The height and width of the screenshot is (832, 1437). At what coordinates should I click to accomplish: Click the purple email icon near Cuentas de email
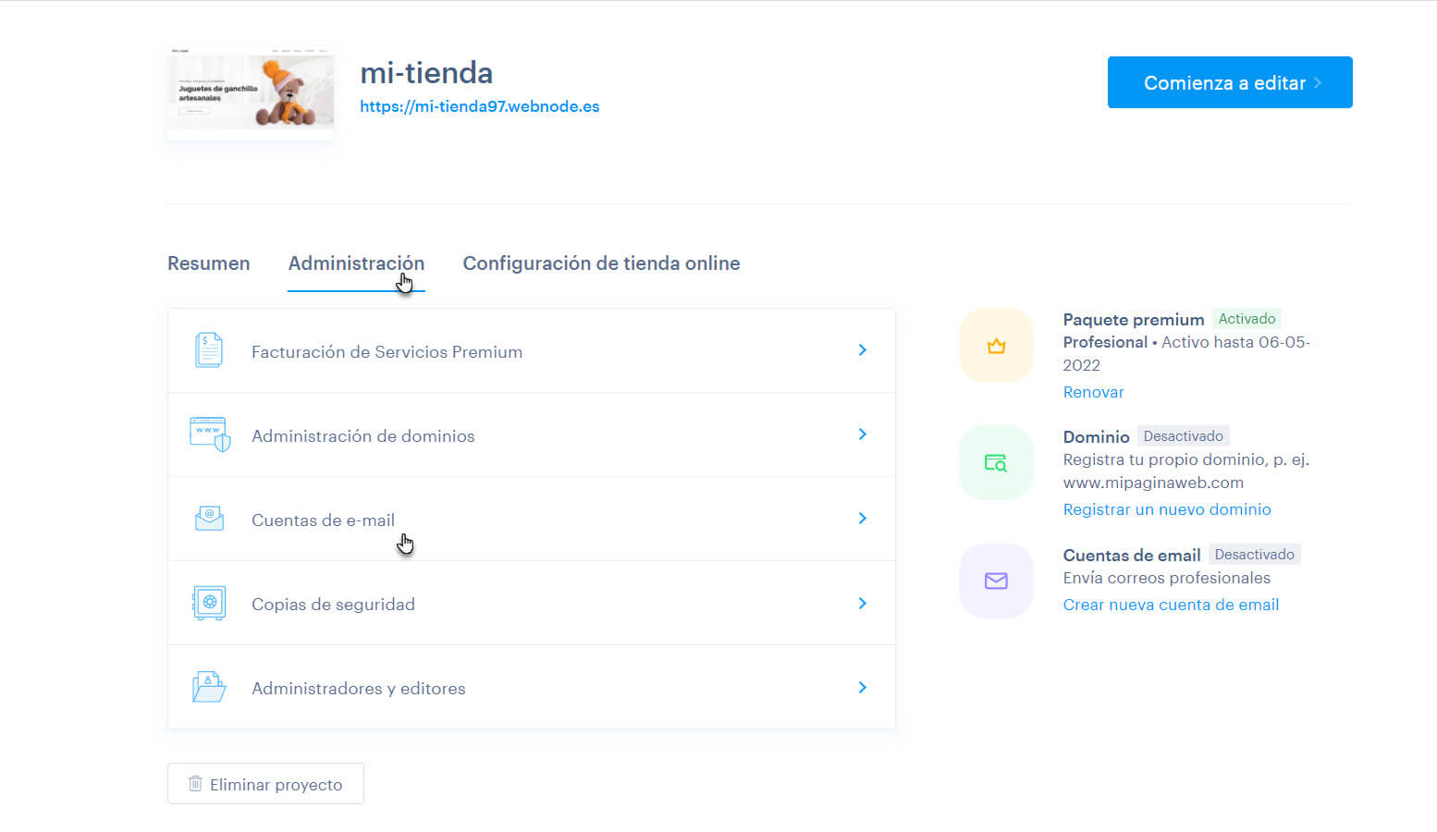(996, 581)
